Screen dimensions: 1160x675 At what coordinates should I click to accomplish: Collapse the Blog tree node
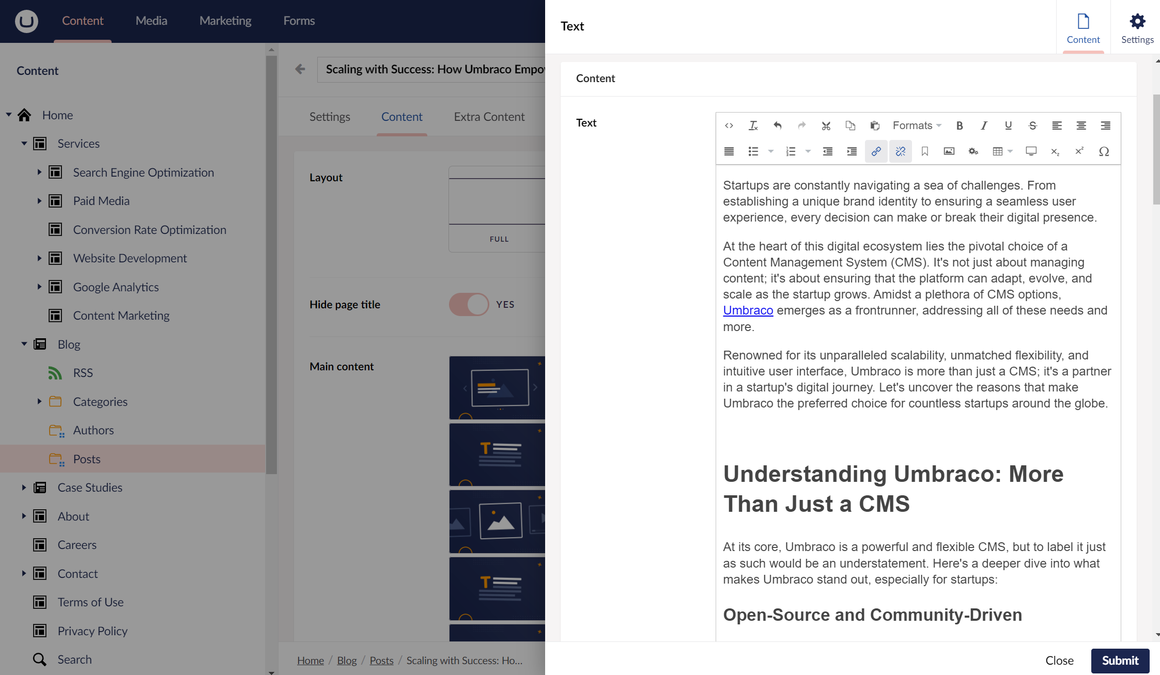click(x=24, y=344)
